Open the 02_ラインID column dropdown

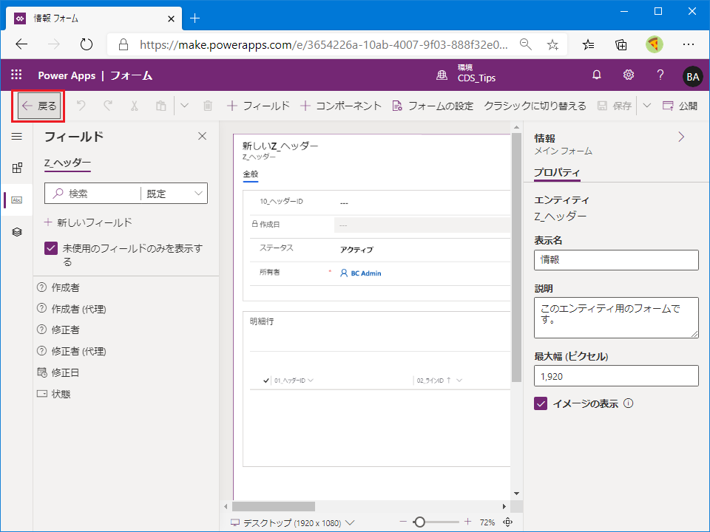click(x=459, y=381)
